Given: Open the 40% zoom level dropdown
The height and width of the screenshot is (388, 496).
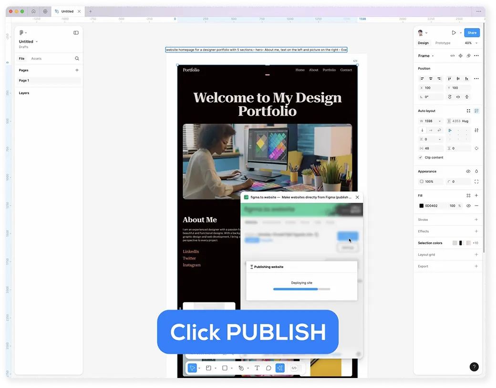Looking at the screenshot, I should pyautogui.click(x=471, y=43).
